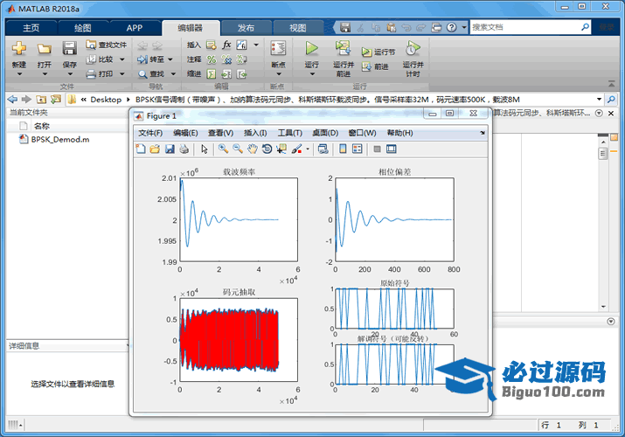Switch to the Plots (绘图) tab
This screenshot has height=437, width=625.
(x=83, y=28)
